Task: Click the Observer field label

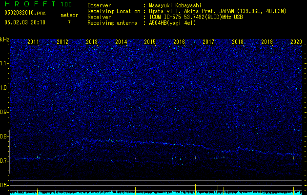Action: click(x=99, y=5)
